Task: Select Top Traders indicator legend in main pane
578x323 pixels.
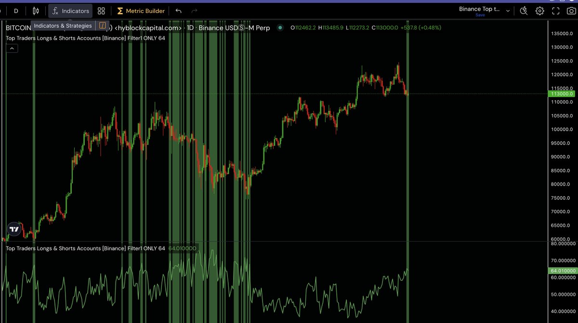Action: (86, 38)
